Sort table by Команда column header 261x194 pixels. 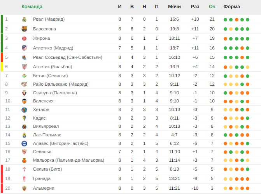pos(32,7)
